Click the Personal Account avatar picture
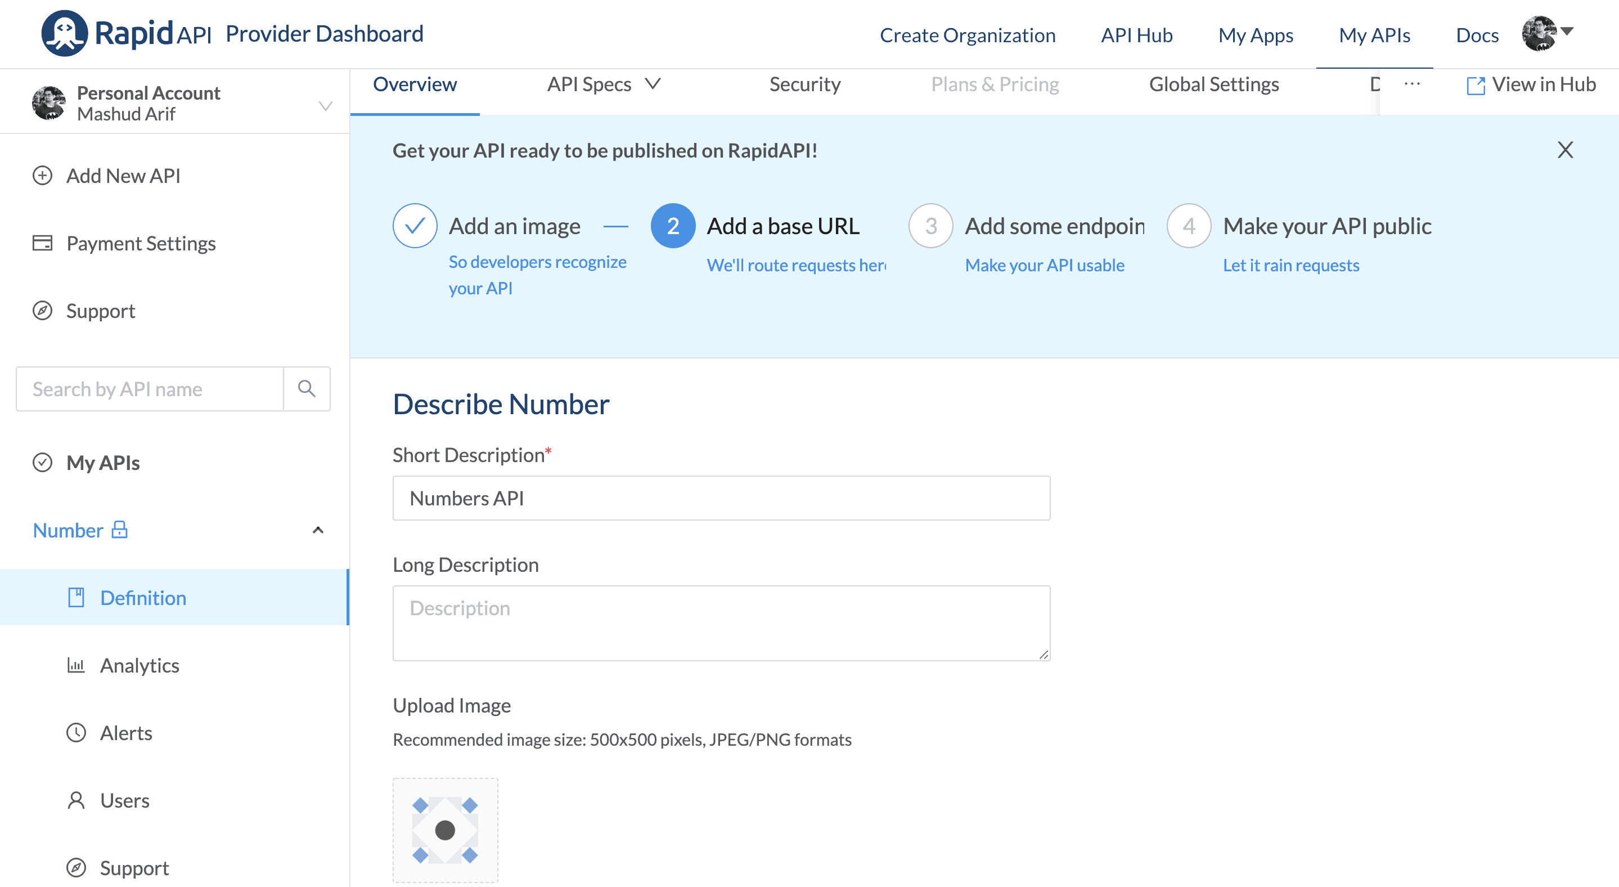Screen dimensions: 1619x887 pyautogui.click(x=49, y=103)
